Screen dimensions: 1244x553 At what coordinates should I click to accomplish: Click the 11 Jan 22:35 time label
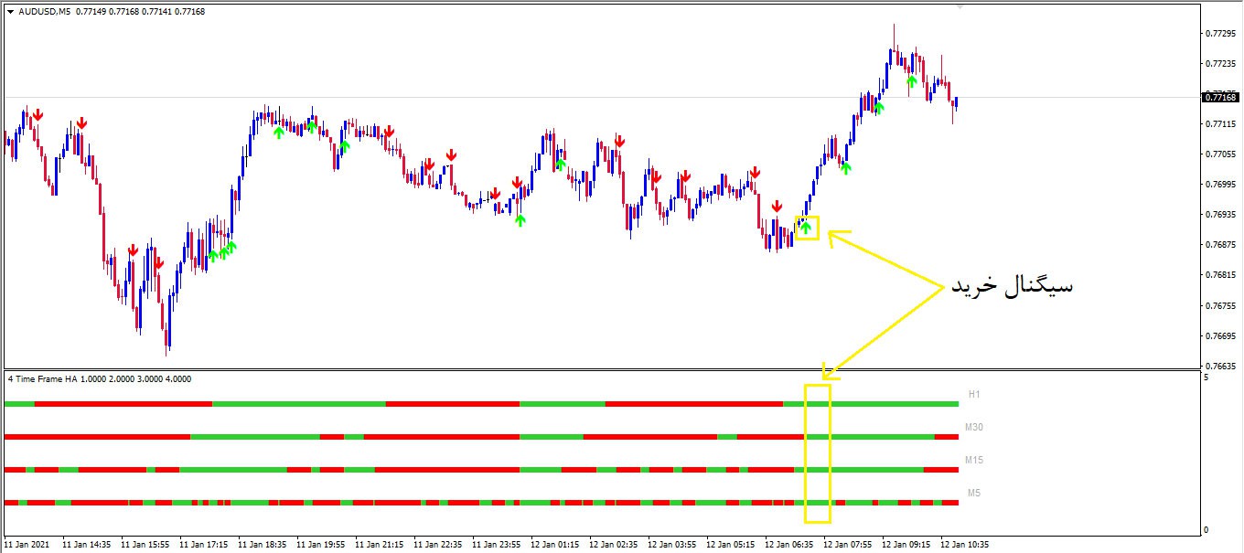(438, 544)
